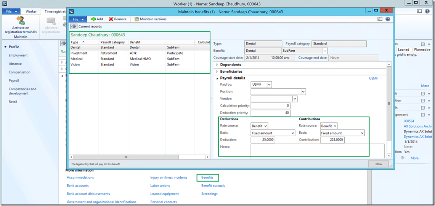Switch to the Worker ribbon tab
The width and height of the screenshot is (435, 206).
pos(31,11)
